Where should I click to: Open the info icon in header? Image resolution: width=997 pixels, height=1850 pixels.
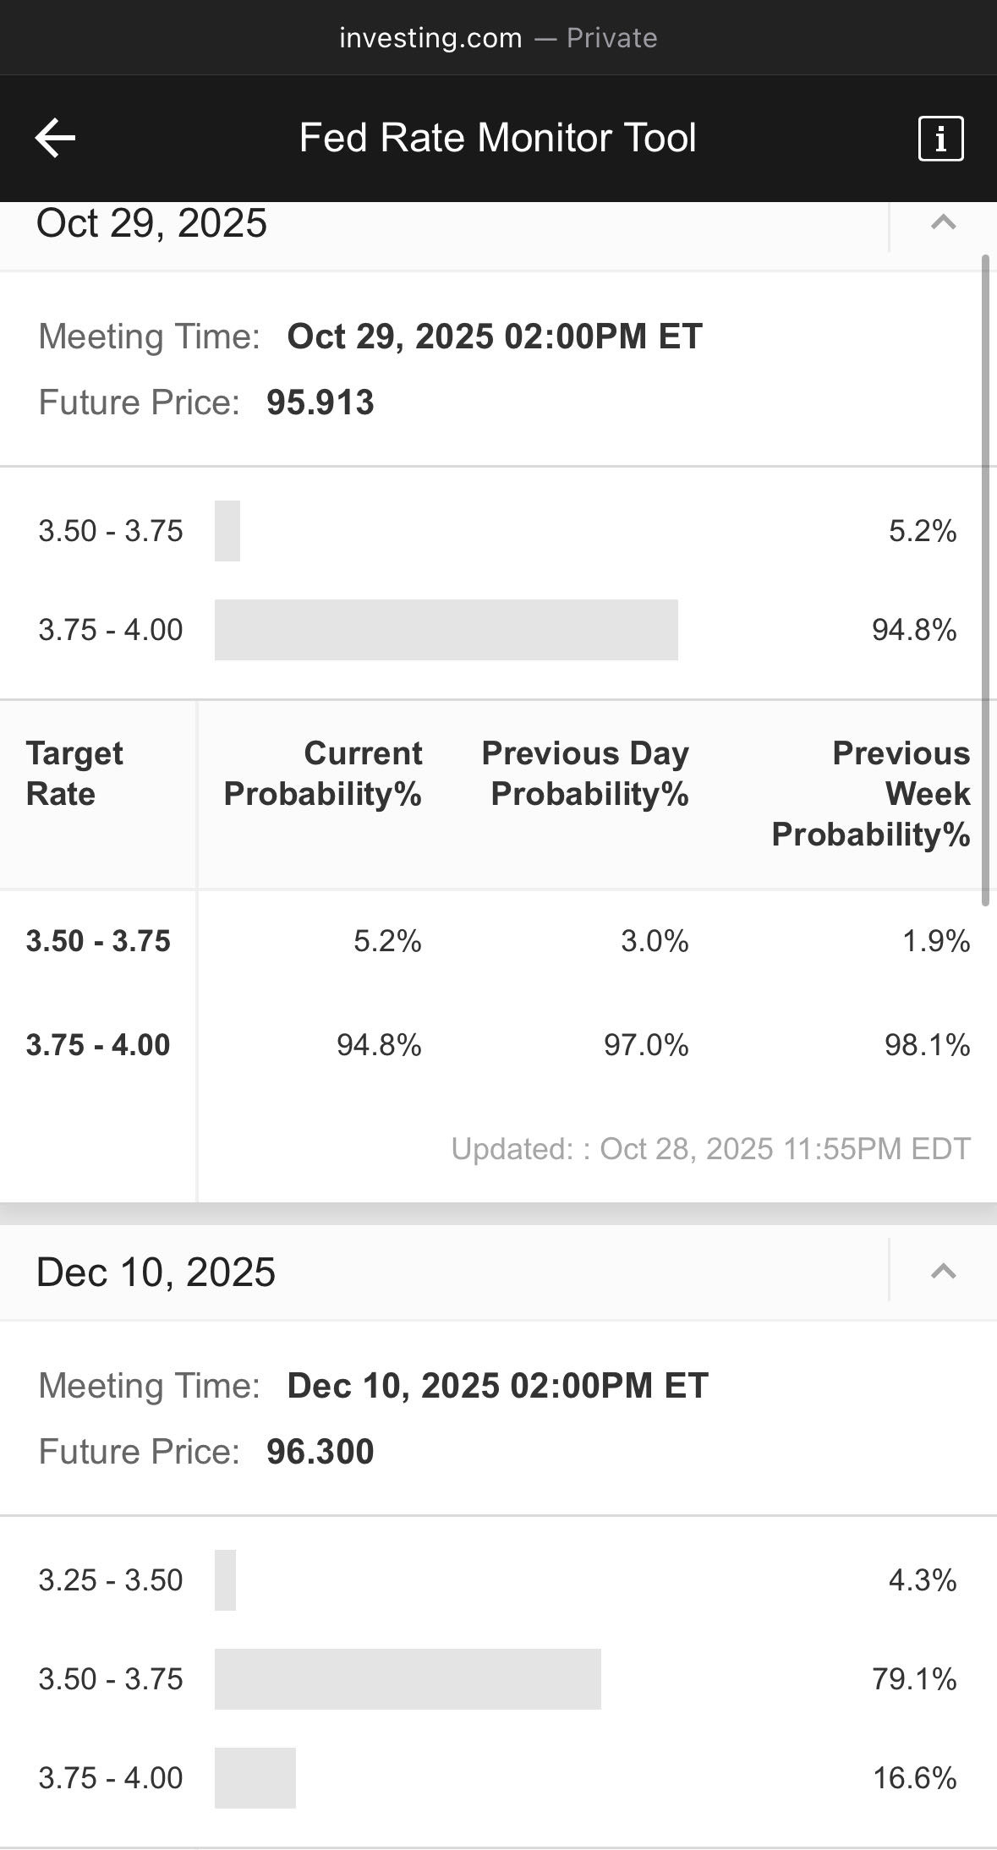point(940,138)
